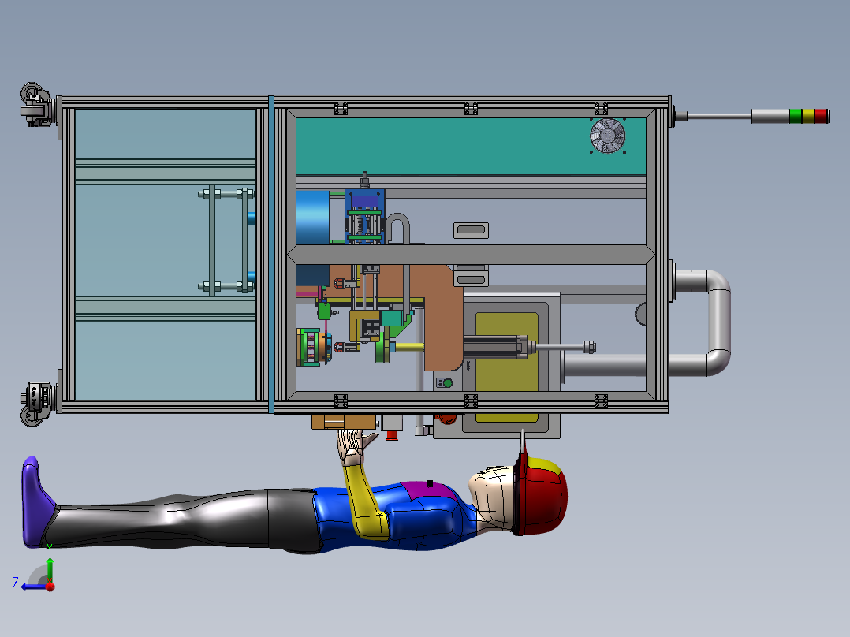
Task: Select the teal electrical panel
Action: click(471, 147)
